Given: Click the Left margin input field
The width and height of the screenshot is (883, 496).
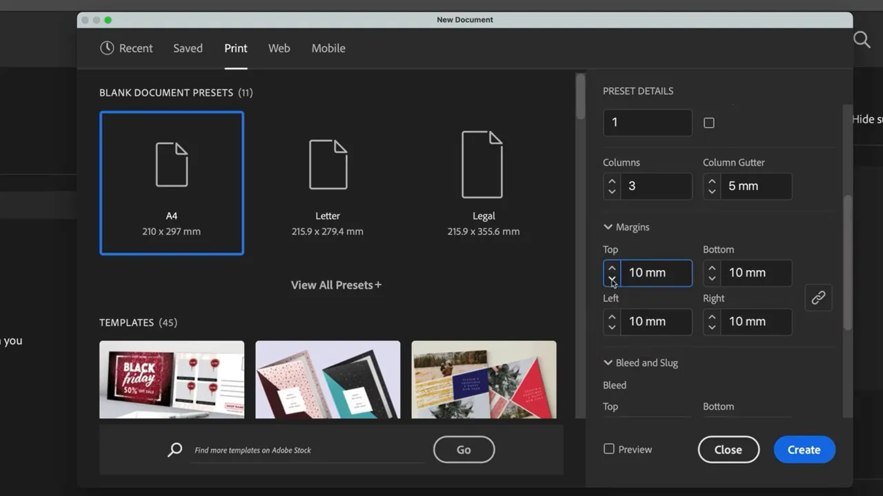Looking at the screenshot, I should 655,322.
